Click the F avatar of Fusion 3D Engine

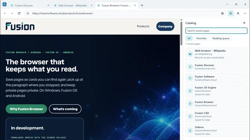tap(190, 91)
